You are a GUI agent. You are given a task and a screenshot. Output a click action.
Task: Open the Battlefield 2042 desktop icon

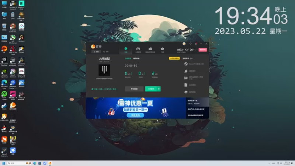21,5
